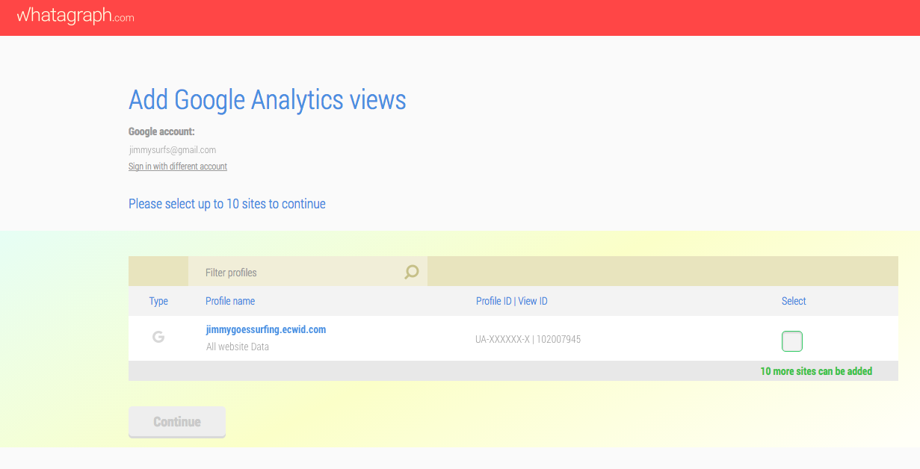Viewport: 920px width, 469px height.
Task: Tick the checkbox for jimmygoessurfing.ecwid.com
Action: click(x=791, y=341)
